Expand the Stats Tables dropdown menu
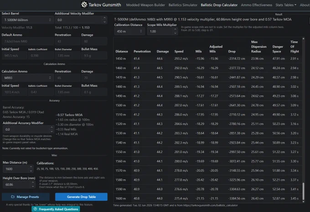The height and width of the screenshot is (212, 310). coord(286,5)
